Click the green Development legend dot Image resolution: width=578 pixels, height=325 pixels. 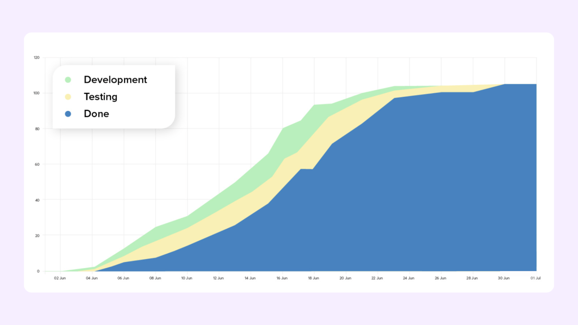coord(68,80)
